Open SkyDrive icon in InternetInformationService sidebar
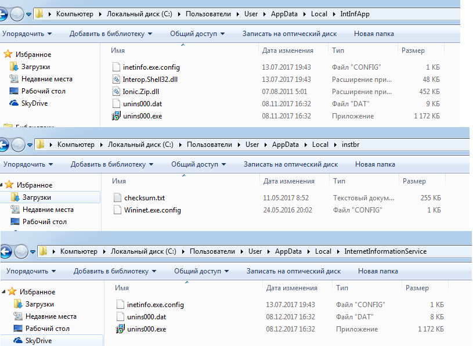 point(18,340)
